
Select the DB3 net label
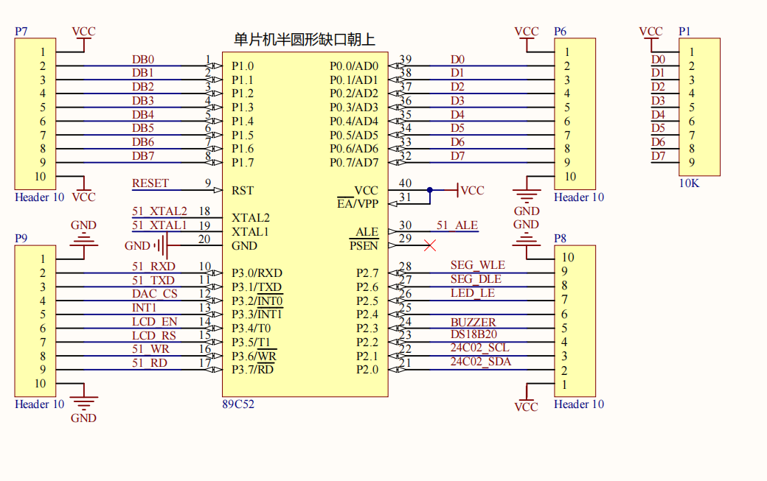[143, 101]
